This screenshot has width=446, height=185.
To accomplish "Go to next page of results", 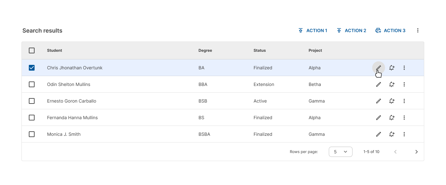I will pyautogui.click(x=417, y=152).
